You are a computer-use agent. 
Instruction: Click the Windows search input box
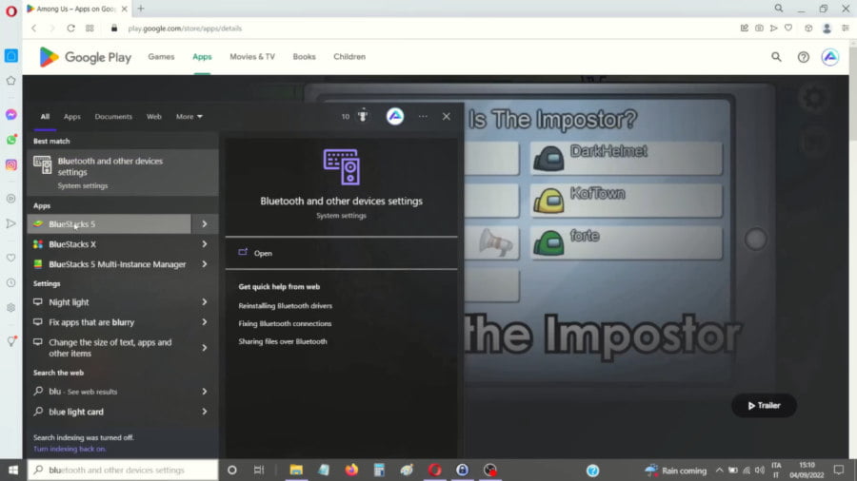[x=123, y=470]
